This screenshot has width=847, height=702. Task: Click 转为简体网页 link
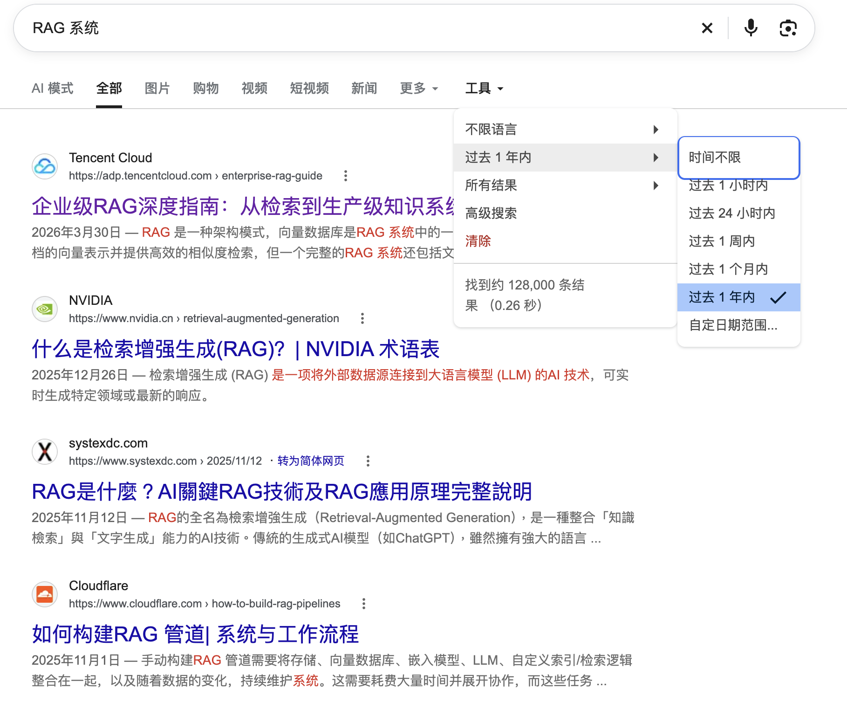[311, 461]
